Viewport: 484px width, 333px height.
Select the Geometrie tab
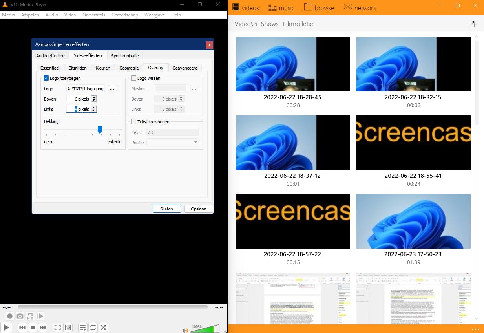tap(129, 68)
